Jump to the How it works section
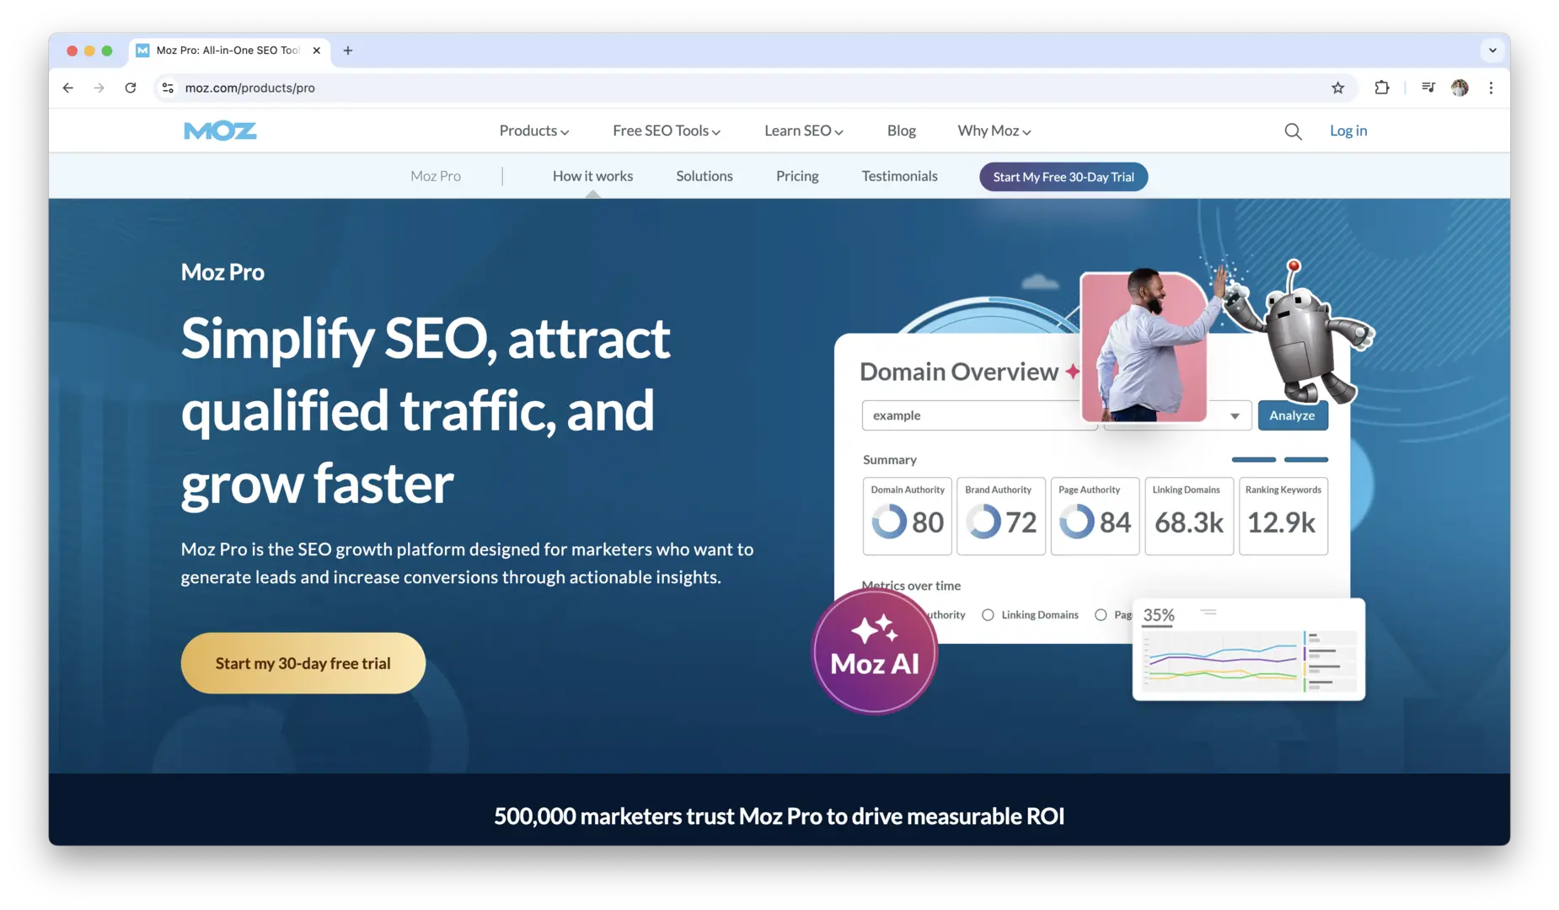The width and height of the screenshot is (1559, 910). click(592, 176)
